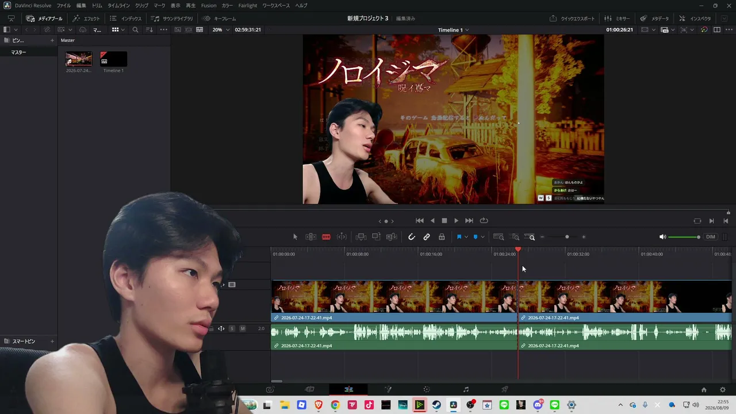The image size is (736, 414).
Task: Open the 編集 menu
Action: (x=81, y=5)
